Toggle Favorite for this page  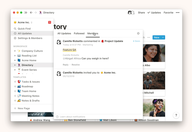168,13
